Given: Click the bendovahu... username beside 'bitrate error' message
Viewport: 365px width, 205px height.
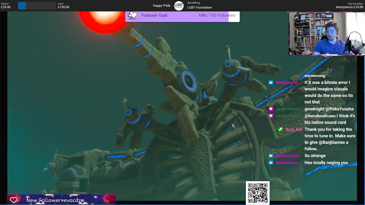Looking at the screenshot, I should tap(288, 83).
